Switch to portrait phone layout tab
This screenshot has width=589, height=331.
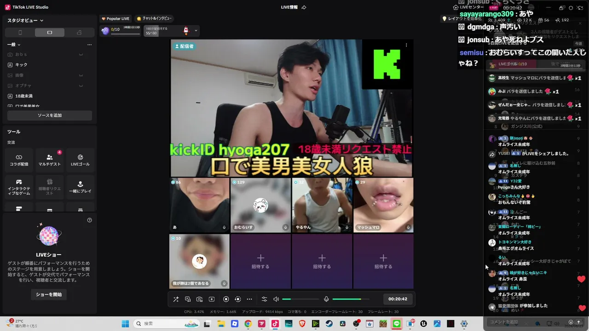pos(20,33)
